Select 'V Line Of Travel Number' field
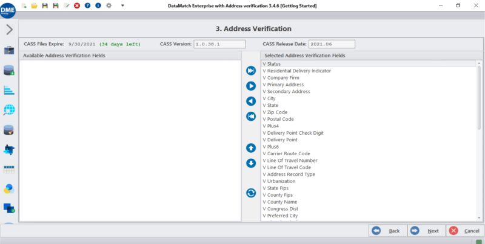The width and height of the screenshot is (485, 244). (x=369, y=161)
